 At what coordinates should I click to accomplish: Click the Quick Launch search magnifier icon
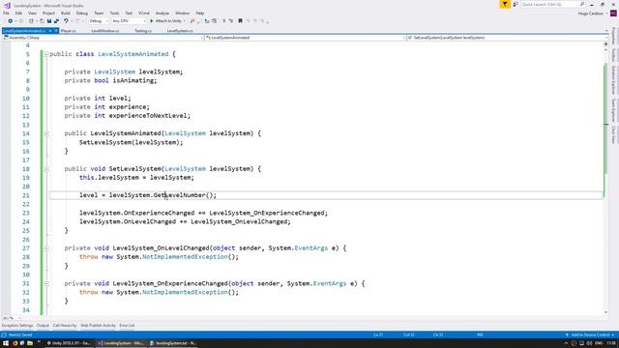[x=582, y=4]
